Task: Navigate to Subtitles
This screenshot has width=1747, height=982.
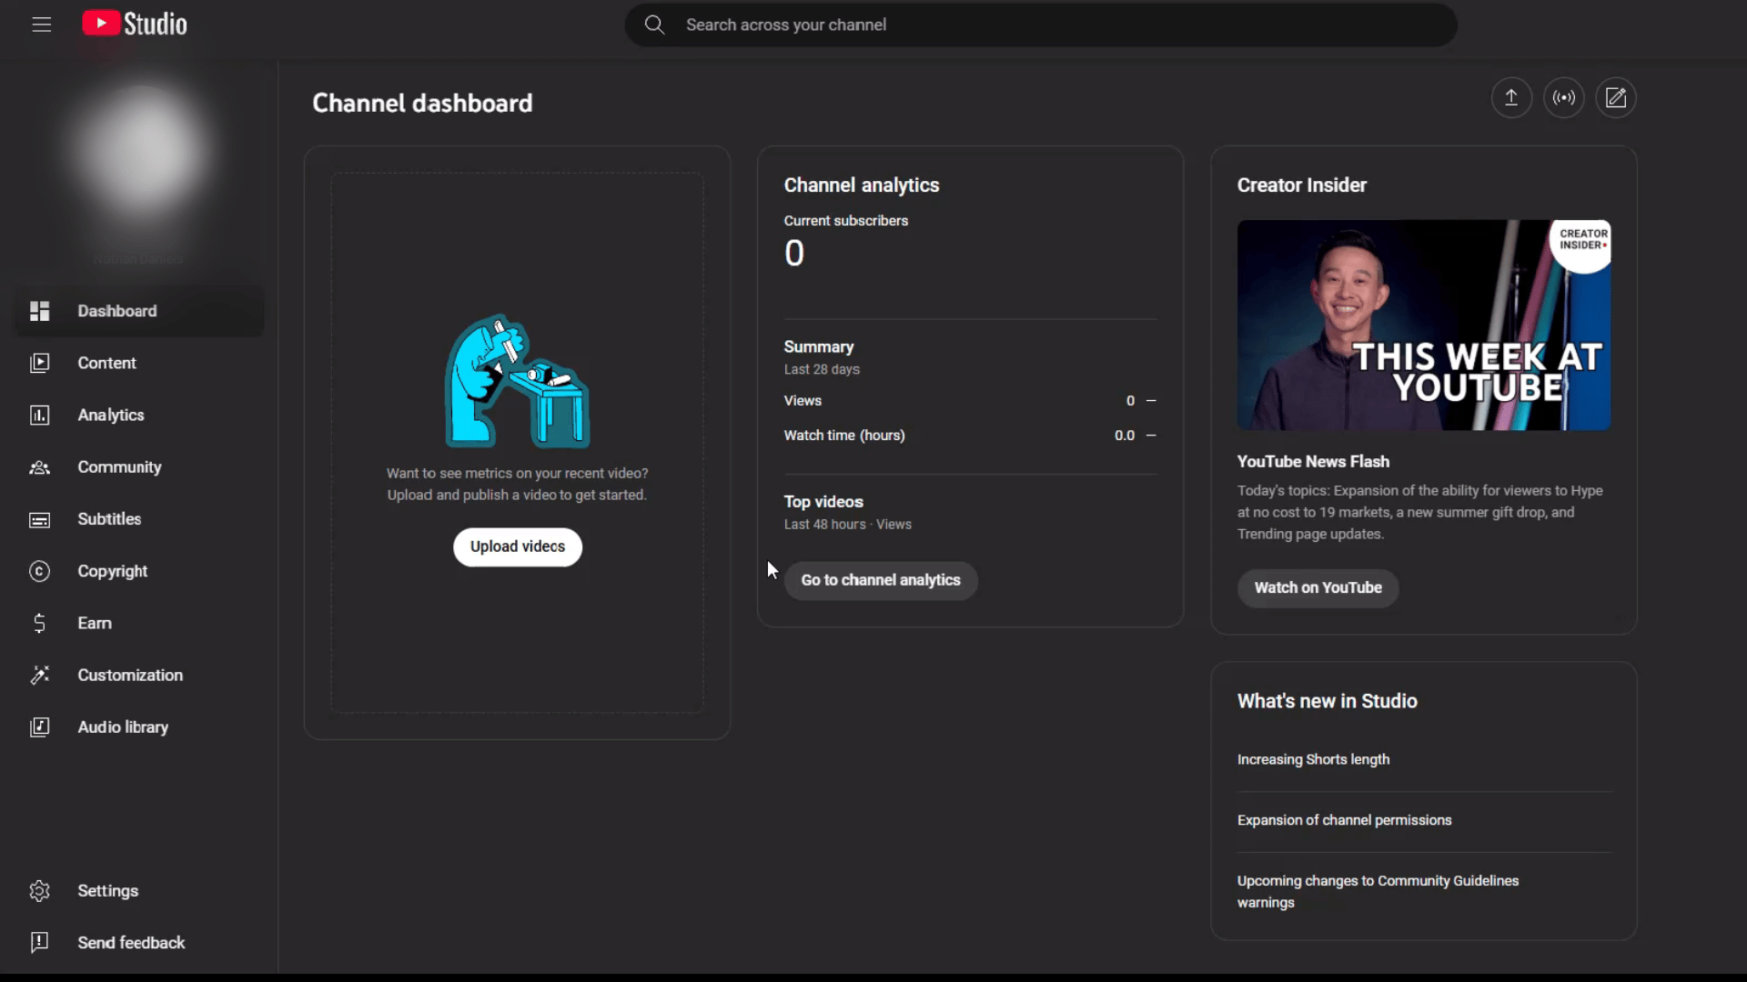Action: 139,519
